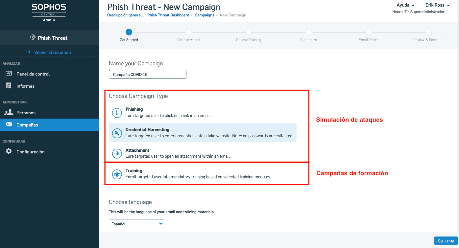
Task: Click the campaign name text field
Action: [148, 75]
